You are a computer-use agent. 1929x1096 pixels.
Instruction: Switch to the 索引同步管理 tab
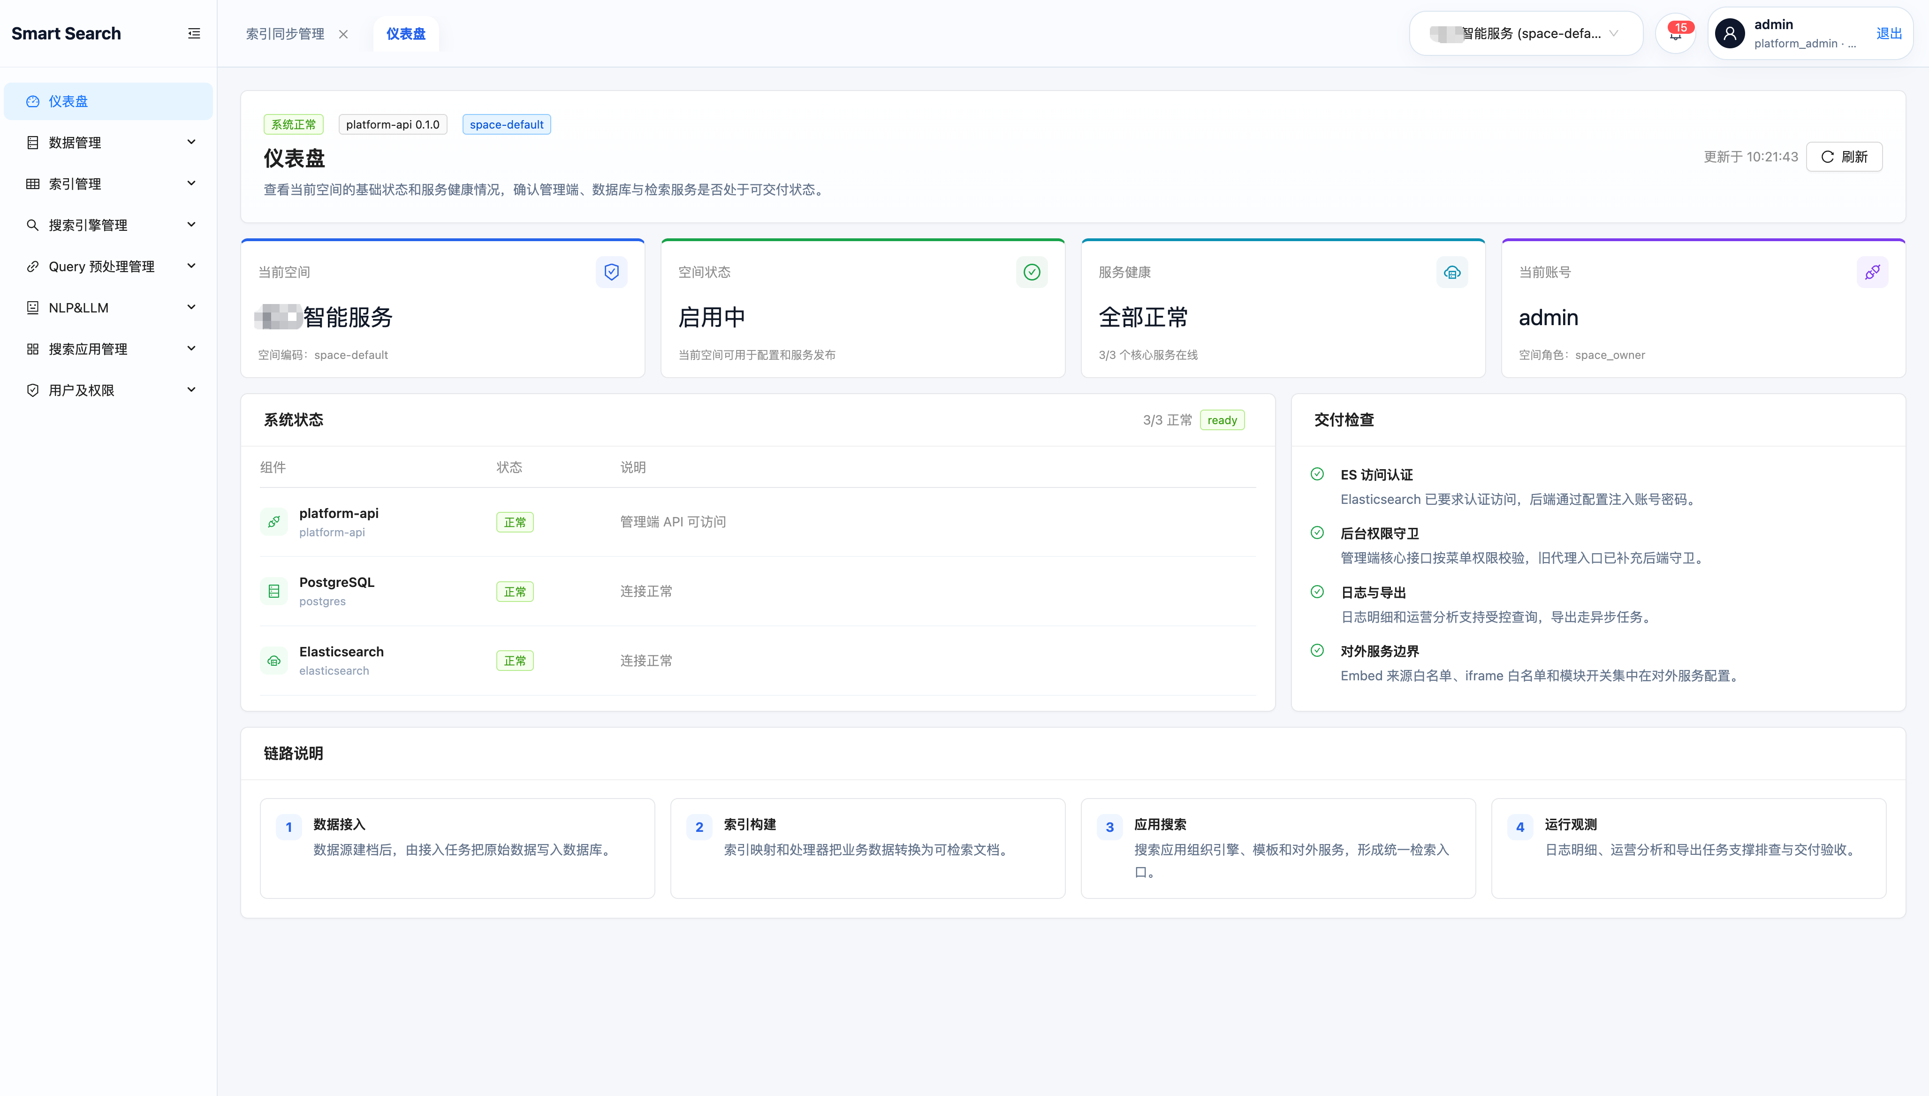[x=285, y=34]
